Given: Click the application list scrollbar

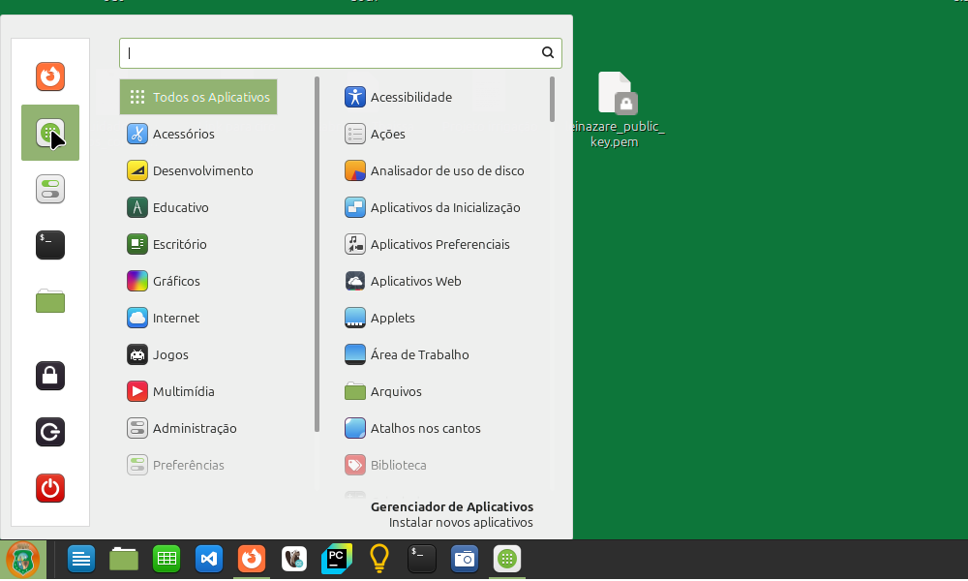Looking at the screenshot, I should 552,100.
